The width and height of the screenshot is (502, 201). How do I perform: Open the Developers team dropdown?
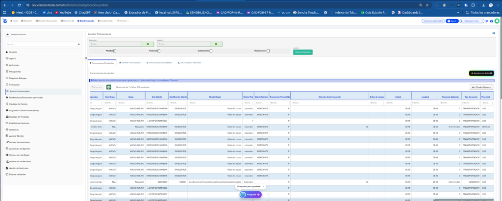pyautogui.click(x=472, y=21)
